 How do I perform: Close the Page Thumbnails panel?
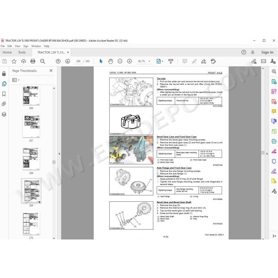(51, 71)
